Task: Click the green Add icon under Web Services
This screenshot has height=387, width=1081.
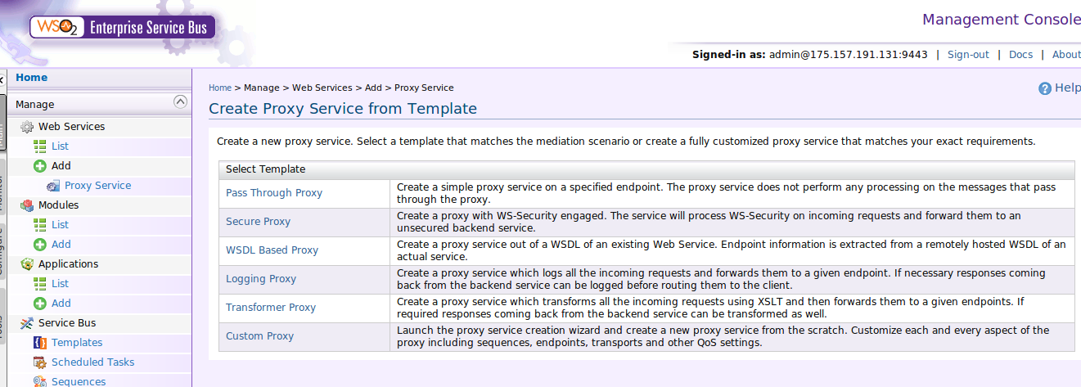Action: tap(40, 166)
